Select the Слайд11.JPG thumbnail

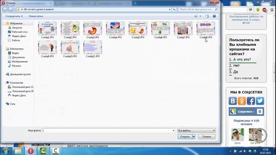tap(93, 47)
